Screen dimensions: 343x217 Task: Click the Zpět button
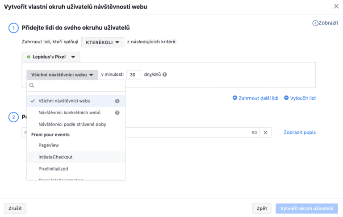pyautogui.click(x=262, y=208)
